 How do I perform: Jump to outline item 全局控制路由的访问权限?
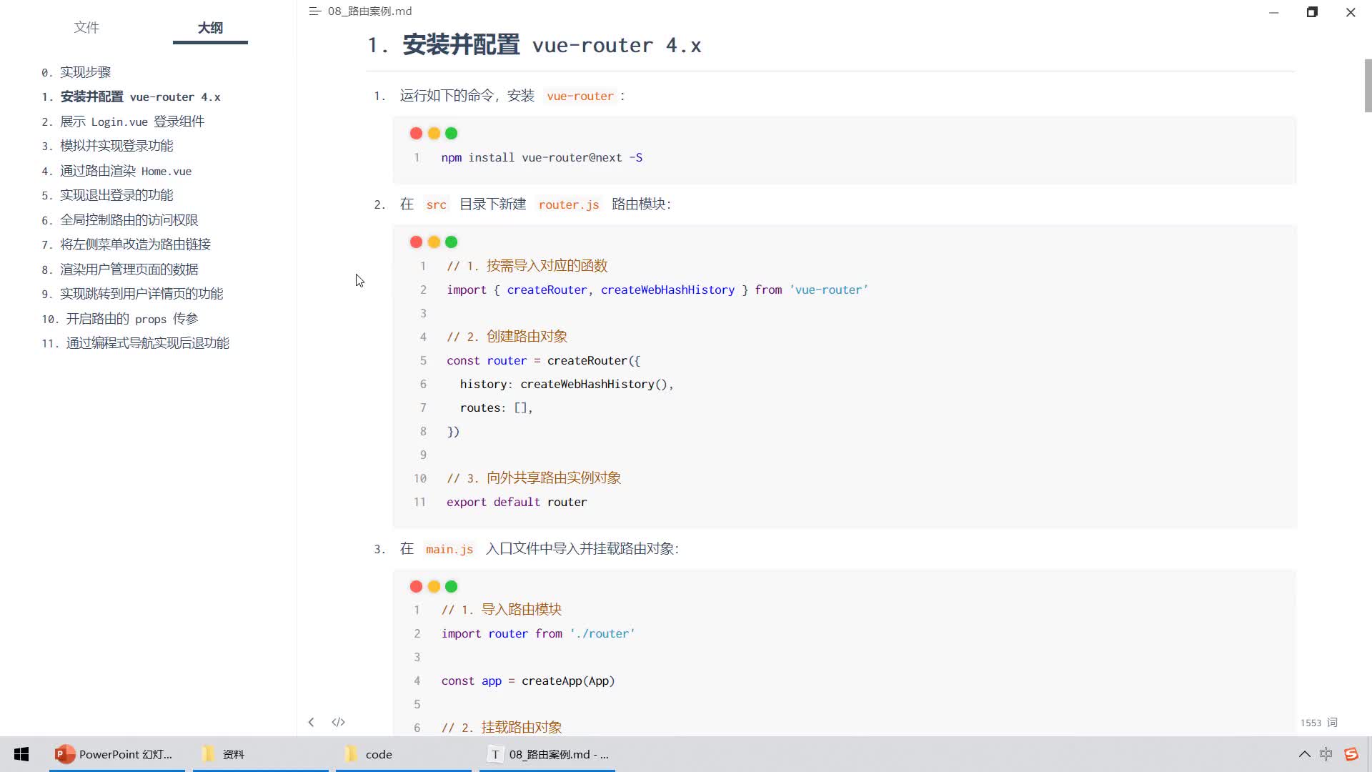[119, 220]
